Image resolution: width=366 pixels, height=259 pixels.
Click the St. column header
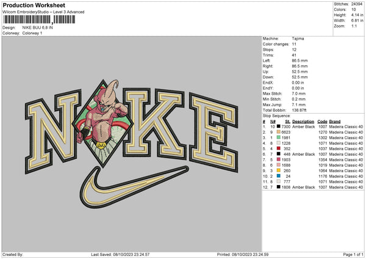click(288, 122)
